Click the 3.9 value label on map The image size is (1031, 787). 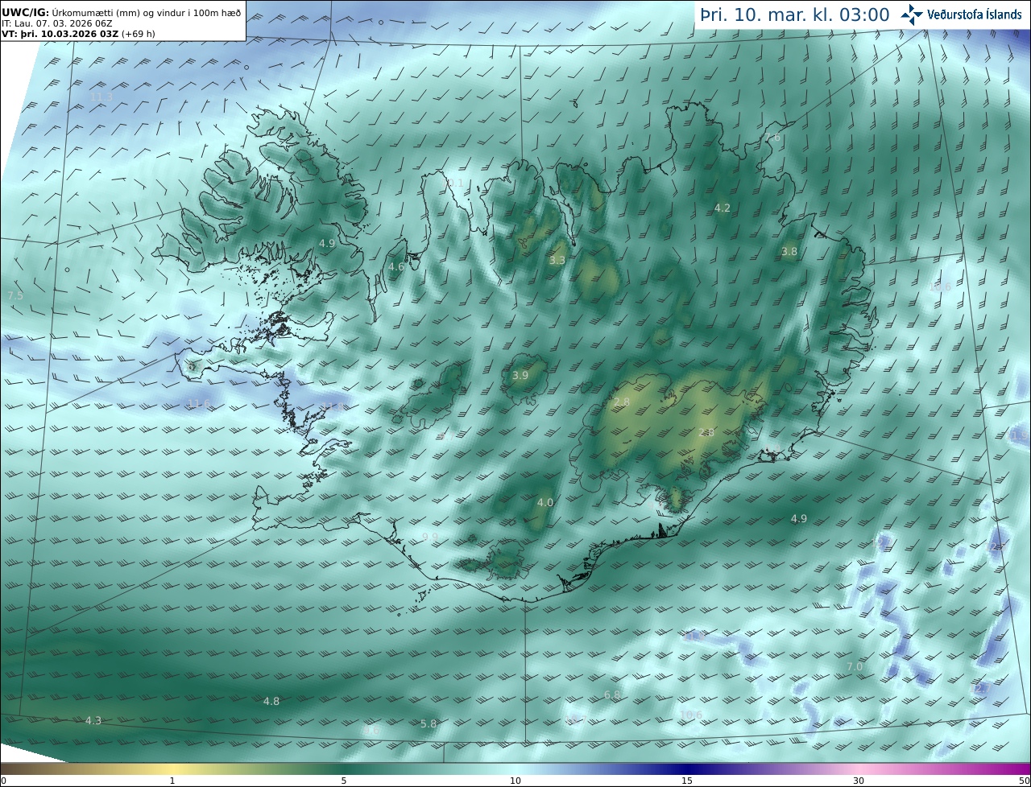(520, 376)
